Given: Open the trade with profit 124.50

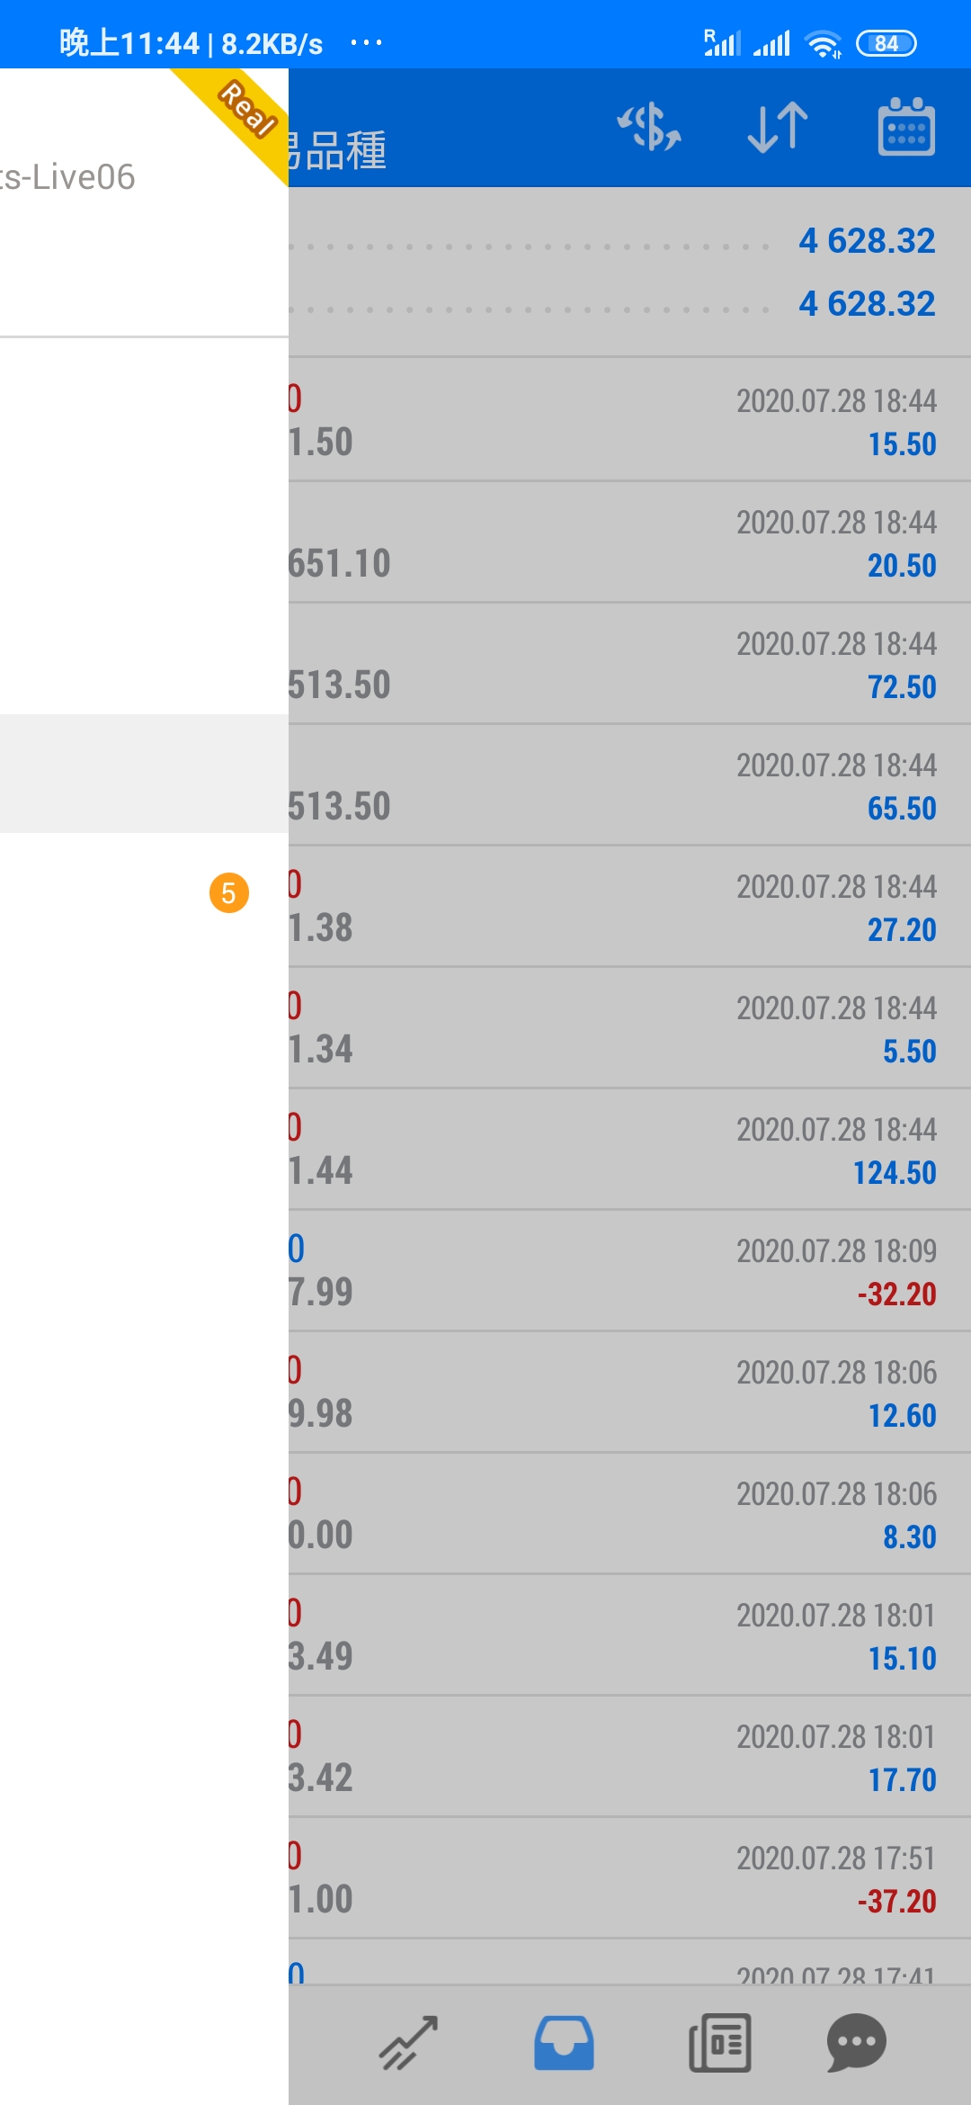Looking at the screenshot, I should point(629,1150).
